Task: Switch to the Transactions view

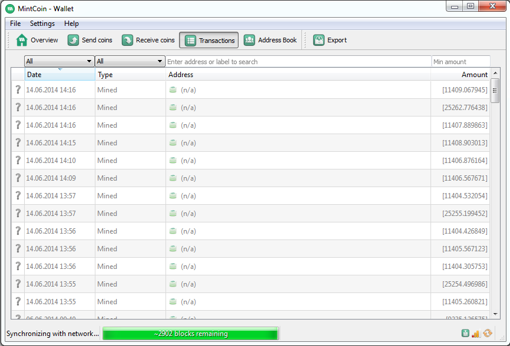Action: point(209,40)
